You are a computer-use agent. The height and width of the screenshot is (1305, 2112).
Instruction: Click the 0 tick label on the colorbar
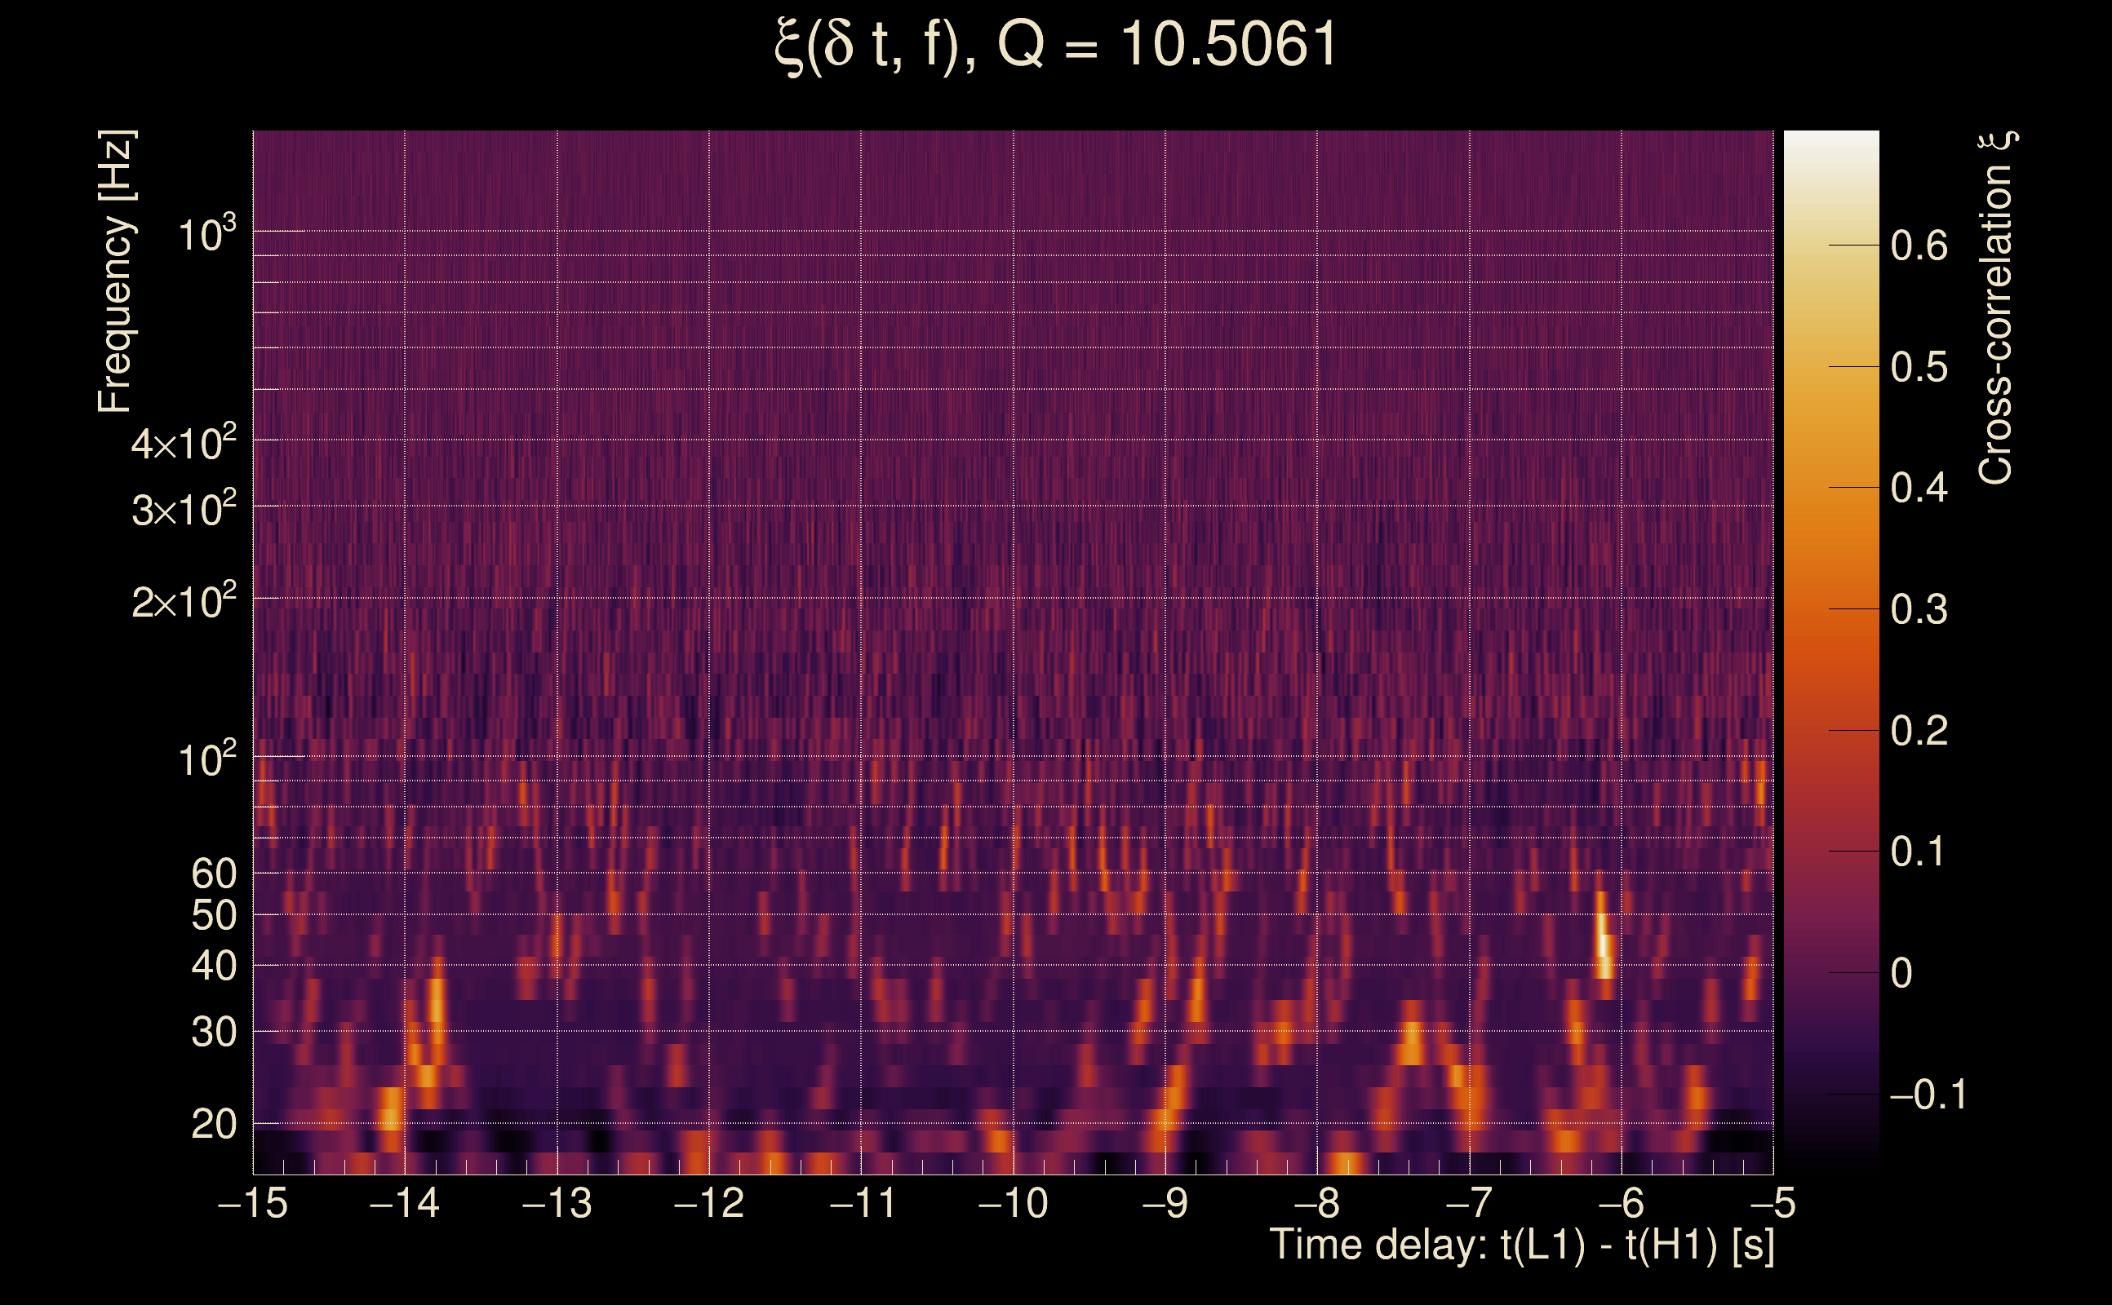tap(1901, 974)
